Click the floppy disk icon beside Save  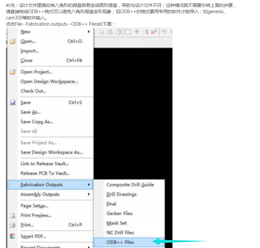[13, 103]
